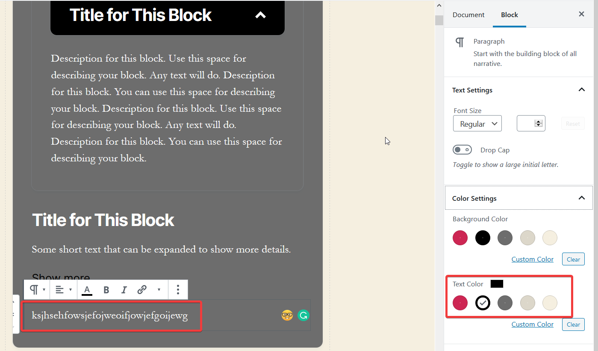598x351 pixels.
Task: Open Custom Color link for text color
Action: [x=533, y=324]
